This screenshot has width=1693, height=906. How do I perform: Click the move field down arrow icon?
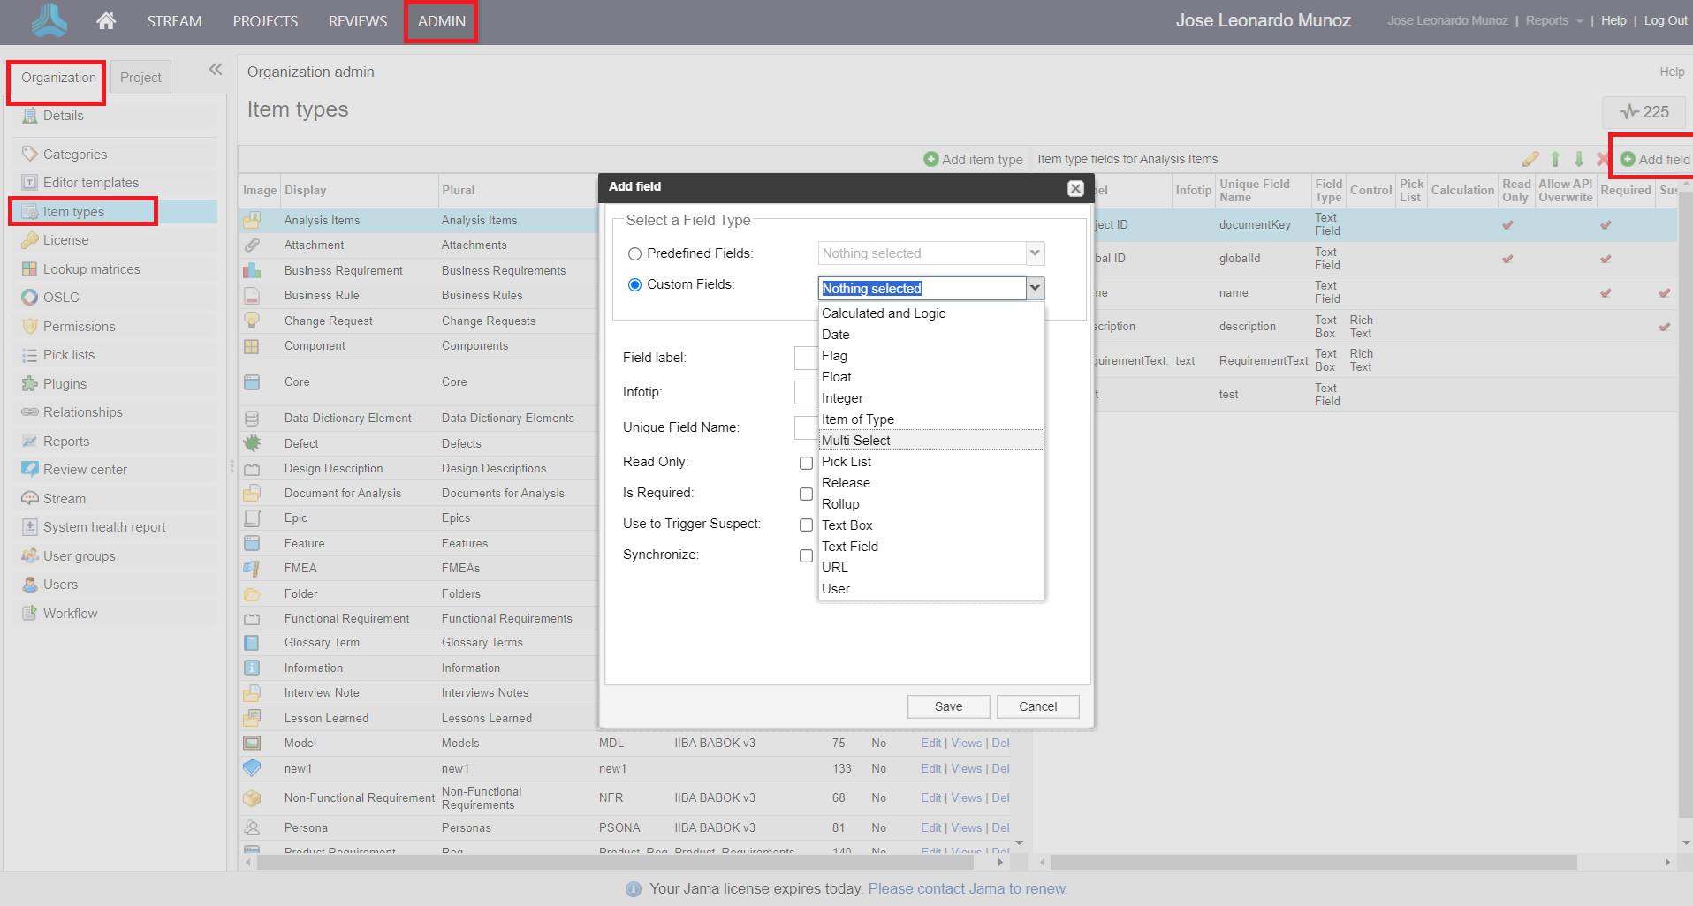coord(1579,159)
